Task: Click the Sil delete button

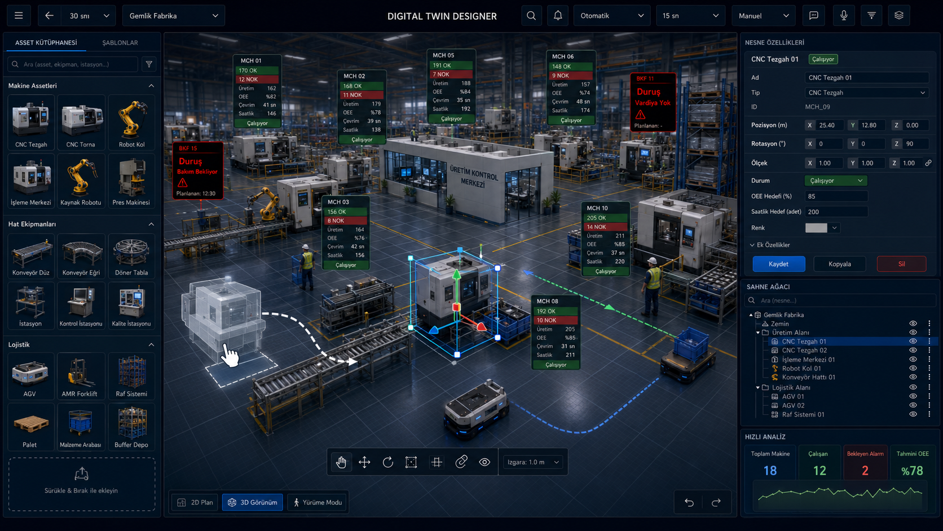Action: [x=902, y=264]
